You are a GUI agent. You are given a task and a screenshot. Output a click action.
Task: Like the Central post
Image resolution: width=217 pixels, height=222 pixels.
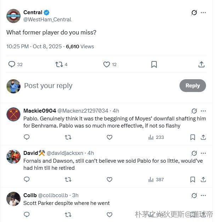[107, 64]
